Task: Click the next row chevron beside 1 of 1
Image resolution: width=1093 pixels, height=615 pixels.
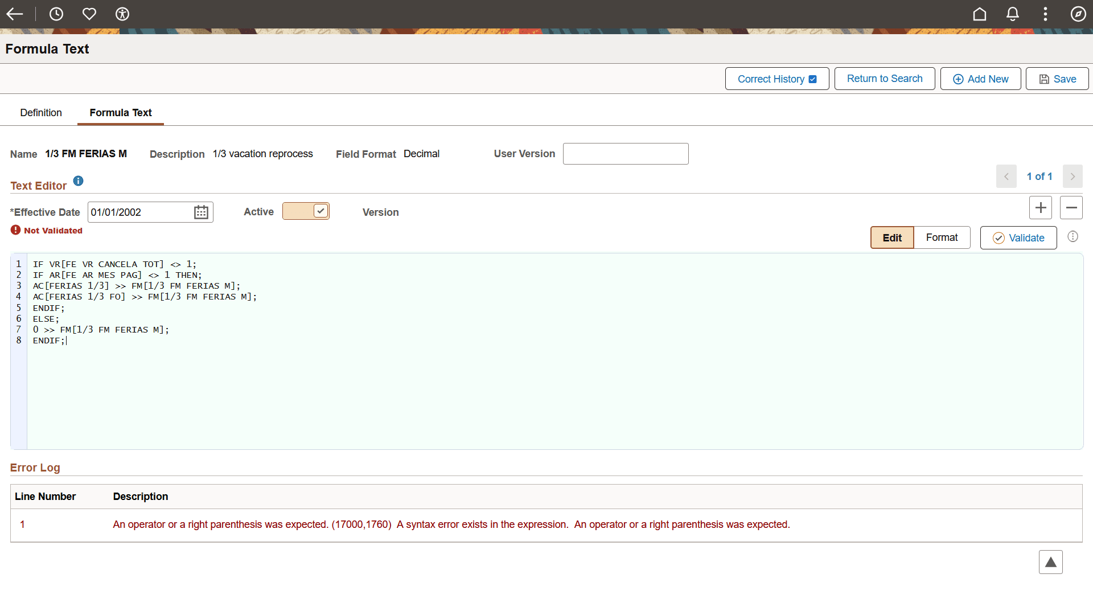Action: 1073,177
